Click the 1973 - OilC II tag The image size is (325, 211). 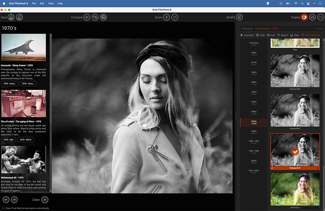25,140
